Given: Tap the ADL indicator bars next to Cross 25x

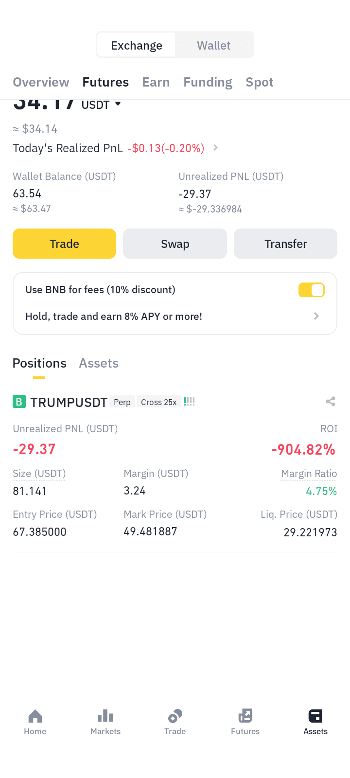Looking at the screenshot, I should pyautogui.click(x=190, y=402).
